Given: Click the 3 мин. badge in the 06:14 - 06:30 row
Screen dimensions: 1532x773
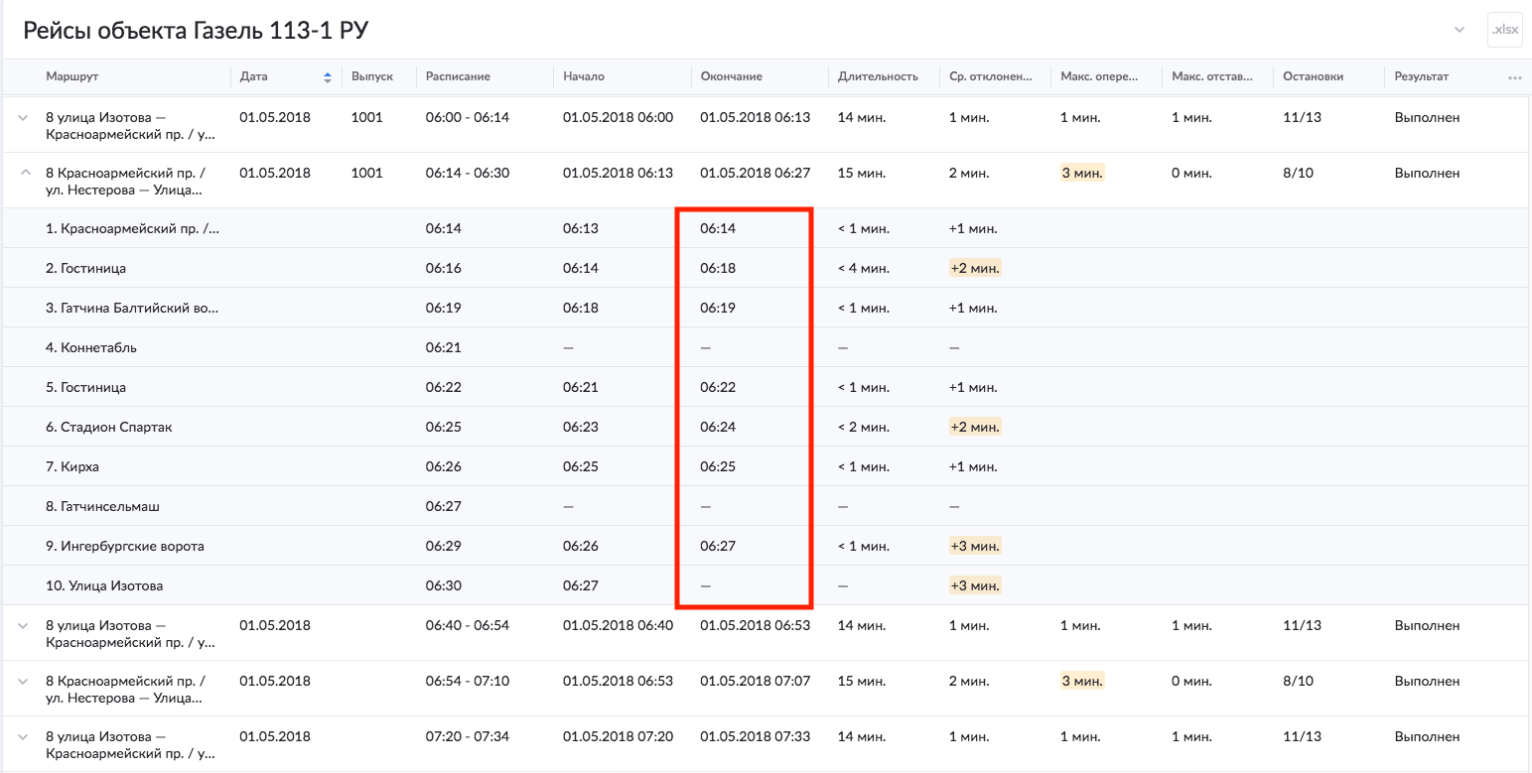Looking at the screenshot, I should (1082, 173).
